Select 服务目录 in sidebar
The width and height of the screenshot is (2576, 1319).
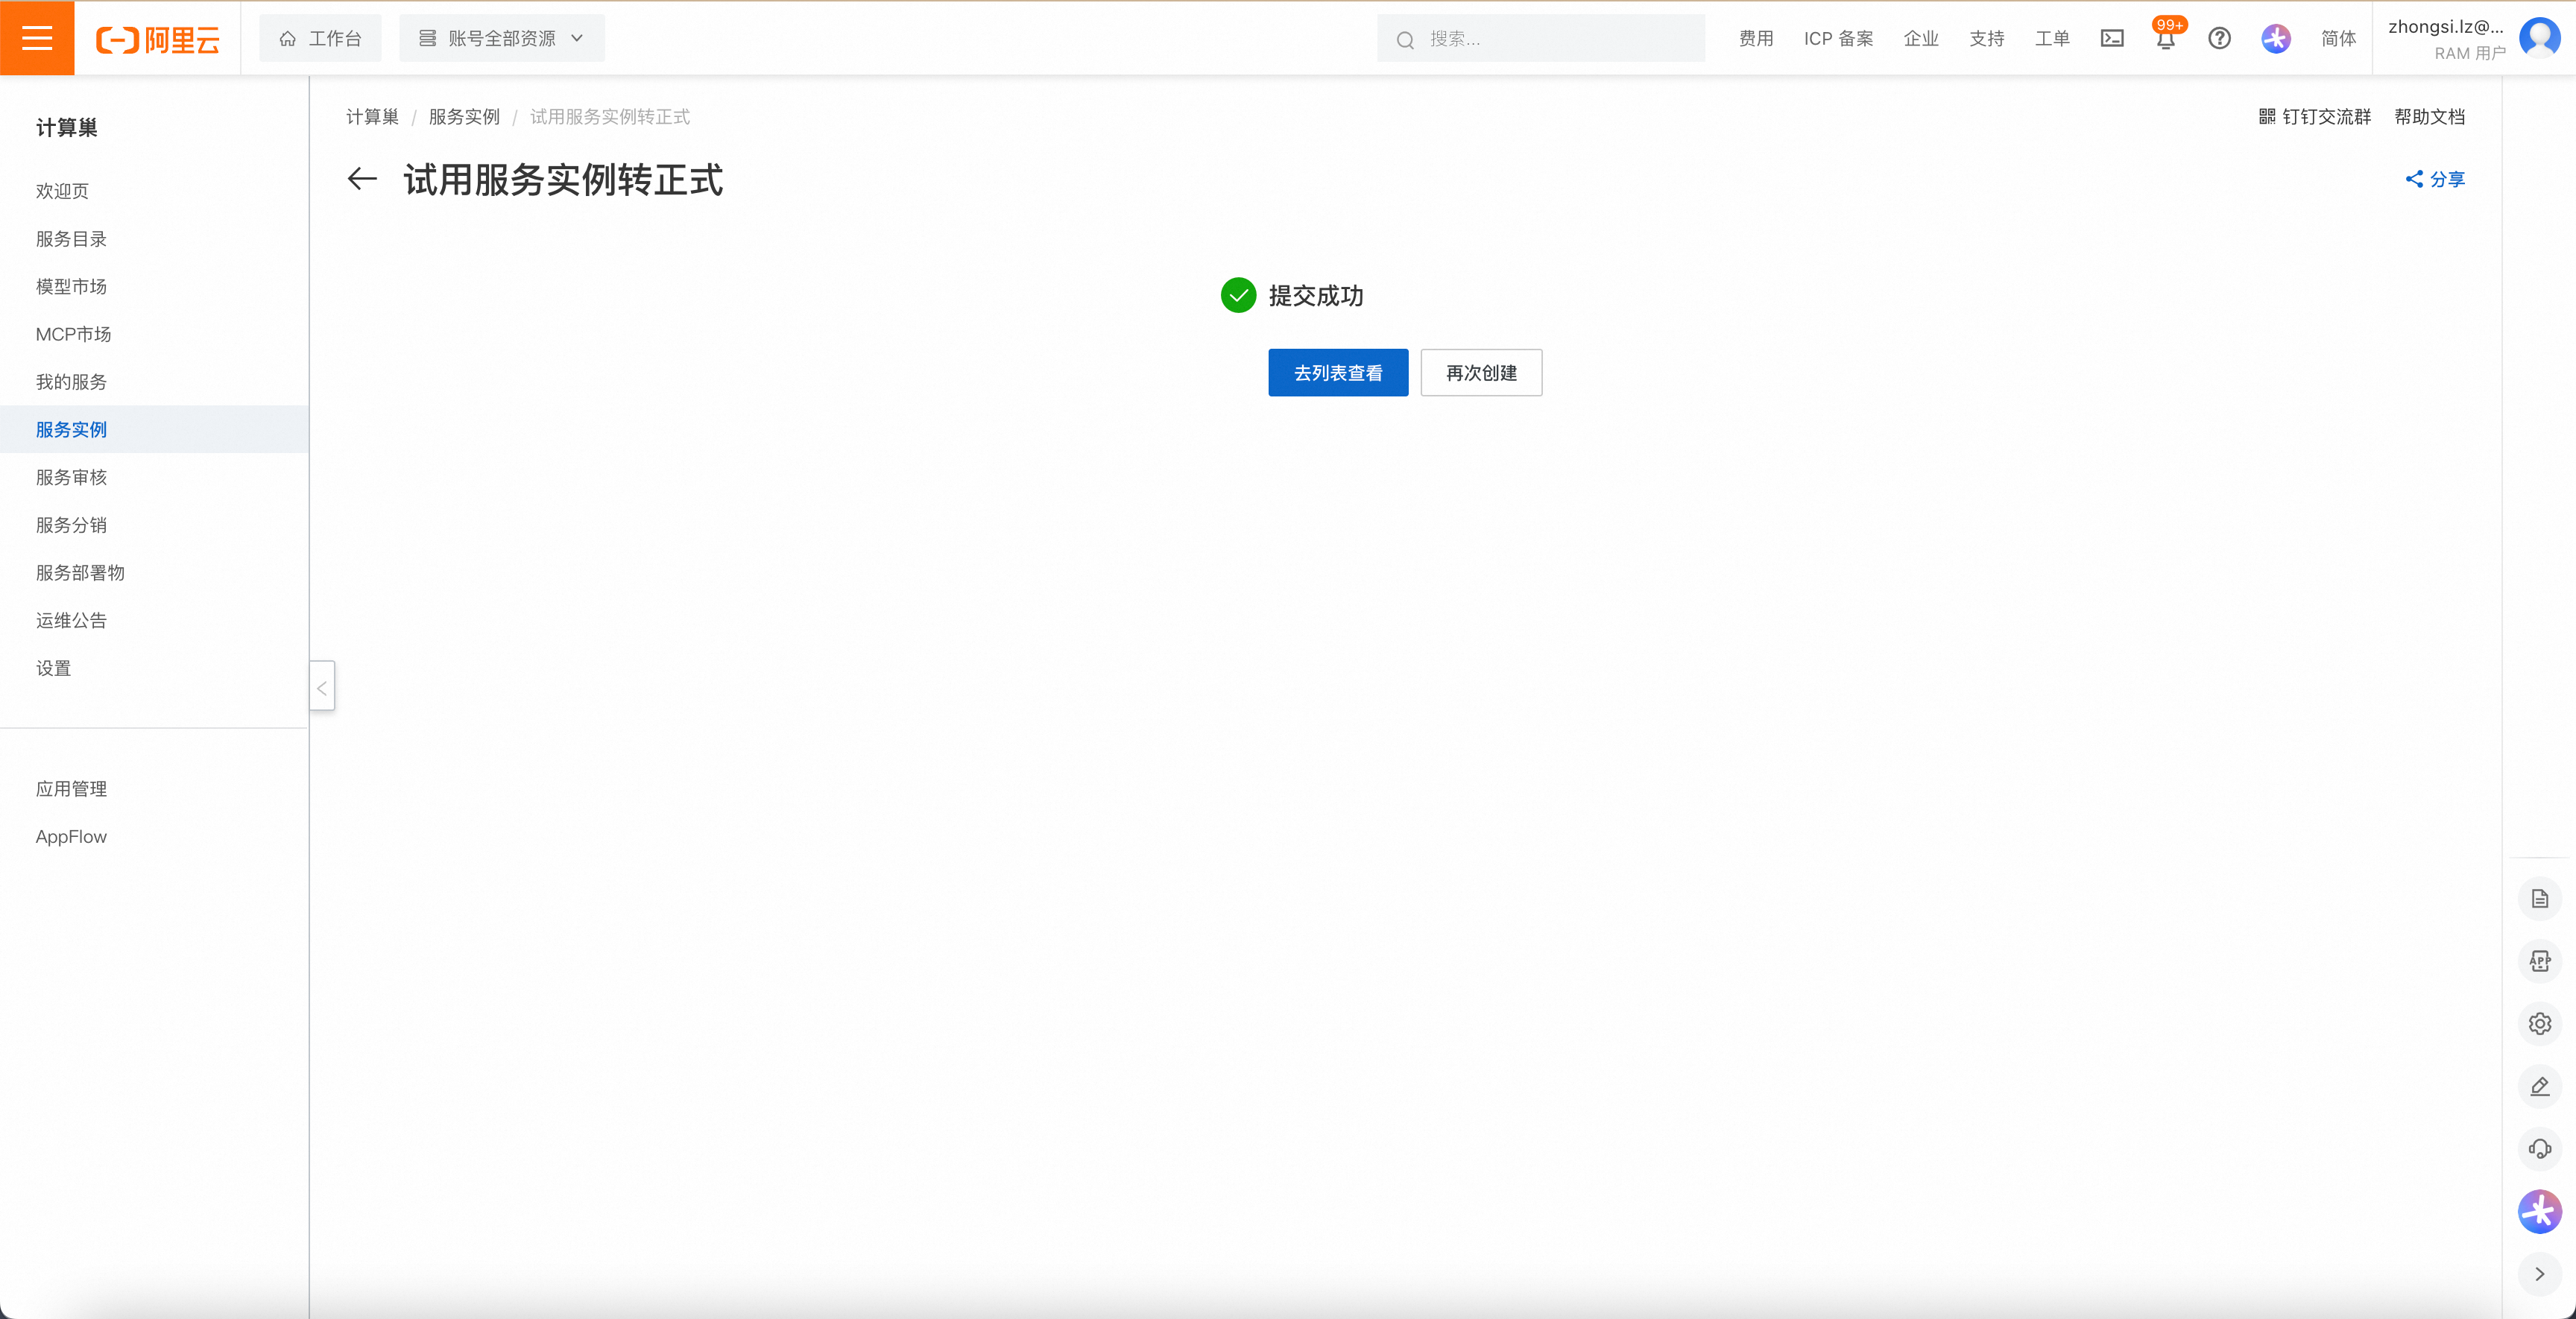pos(71,239)
